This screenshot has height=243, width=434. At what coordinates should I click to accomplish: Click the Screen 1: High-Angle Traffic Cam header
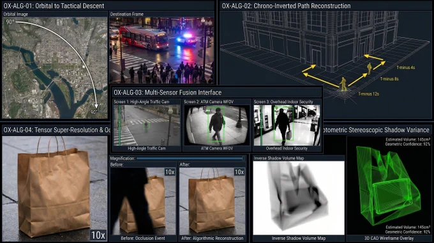142,102
